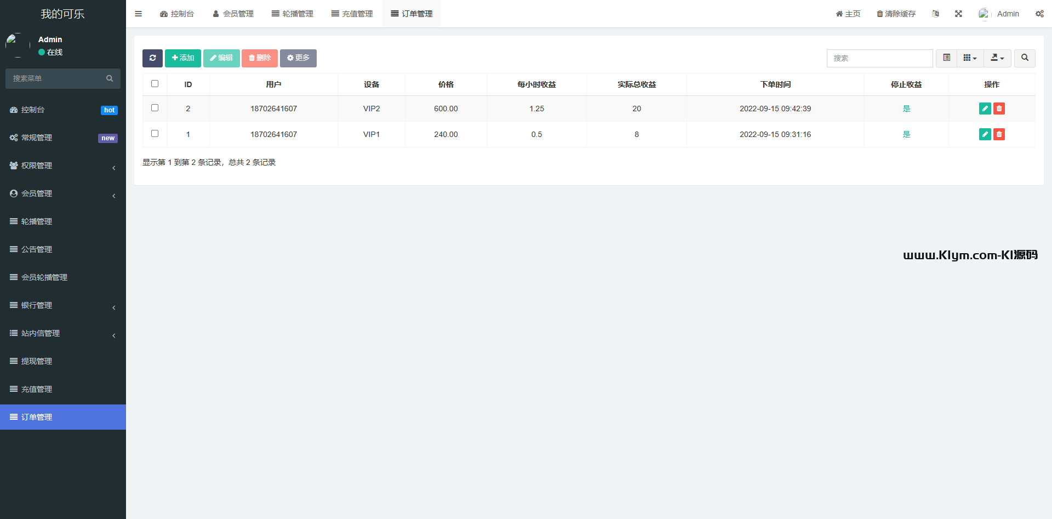Open 控制台 in the sidebar
The height and width of the screenshot is (519, 1052).
(63, 110)
